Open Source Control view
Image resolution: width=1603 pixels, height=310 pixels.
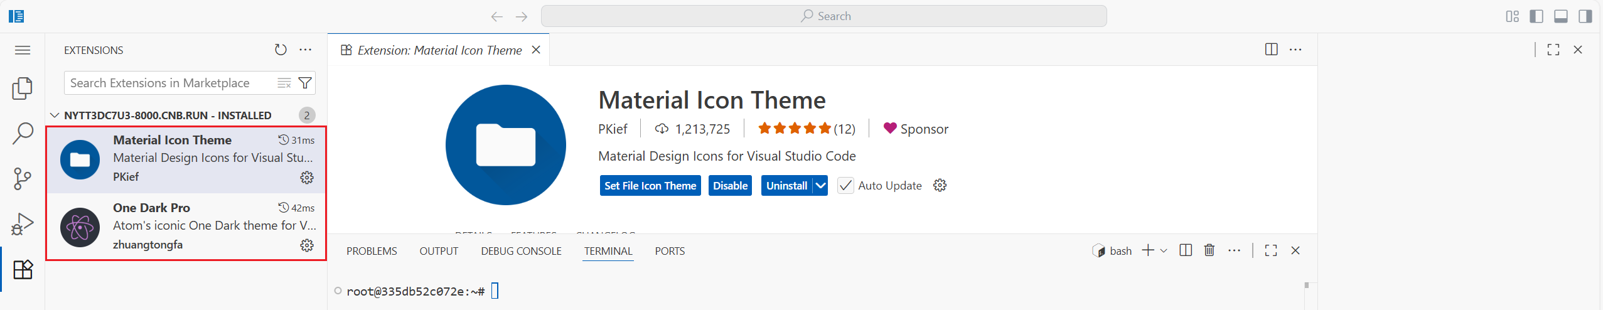click(23, 179)
